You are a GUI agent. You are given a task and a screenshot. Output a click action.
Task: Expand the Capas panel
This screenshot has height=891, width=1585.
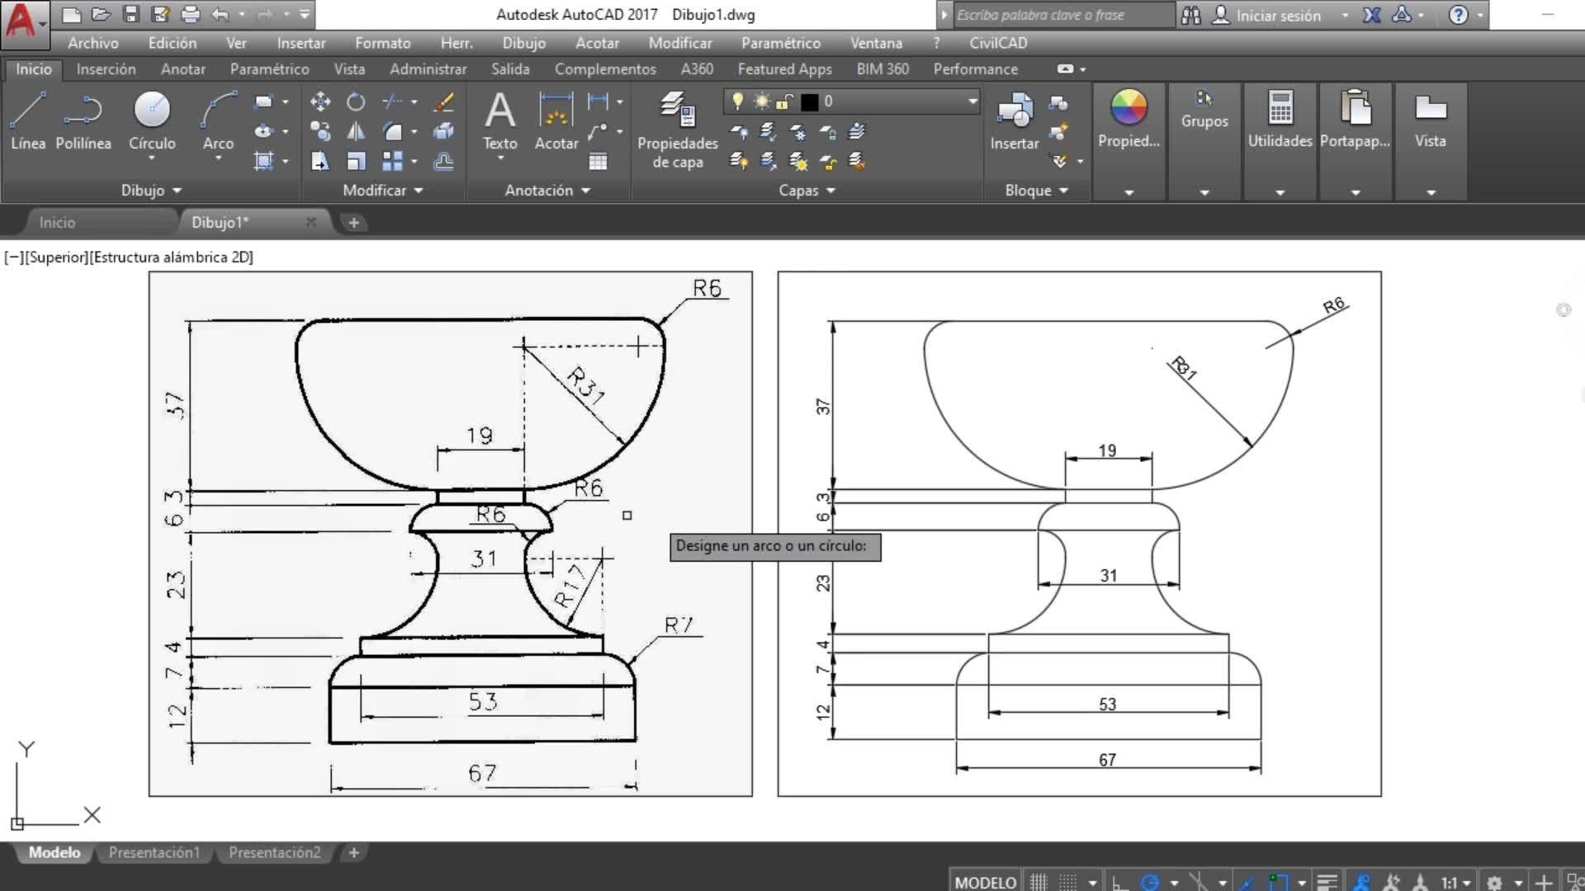(807, 190)
